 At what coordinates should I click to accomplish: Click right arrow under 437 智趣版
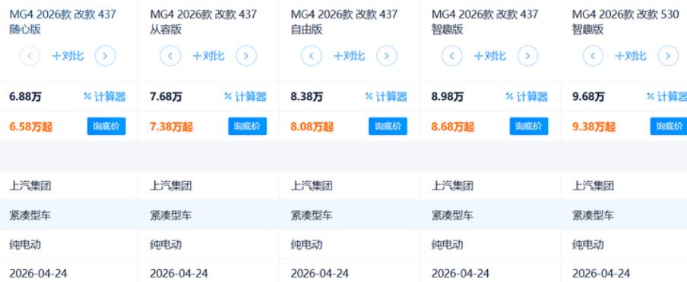tap(528, 56)
